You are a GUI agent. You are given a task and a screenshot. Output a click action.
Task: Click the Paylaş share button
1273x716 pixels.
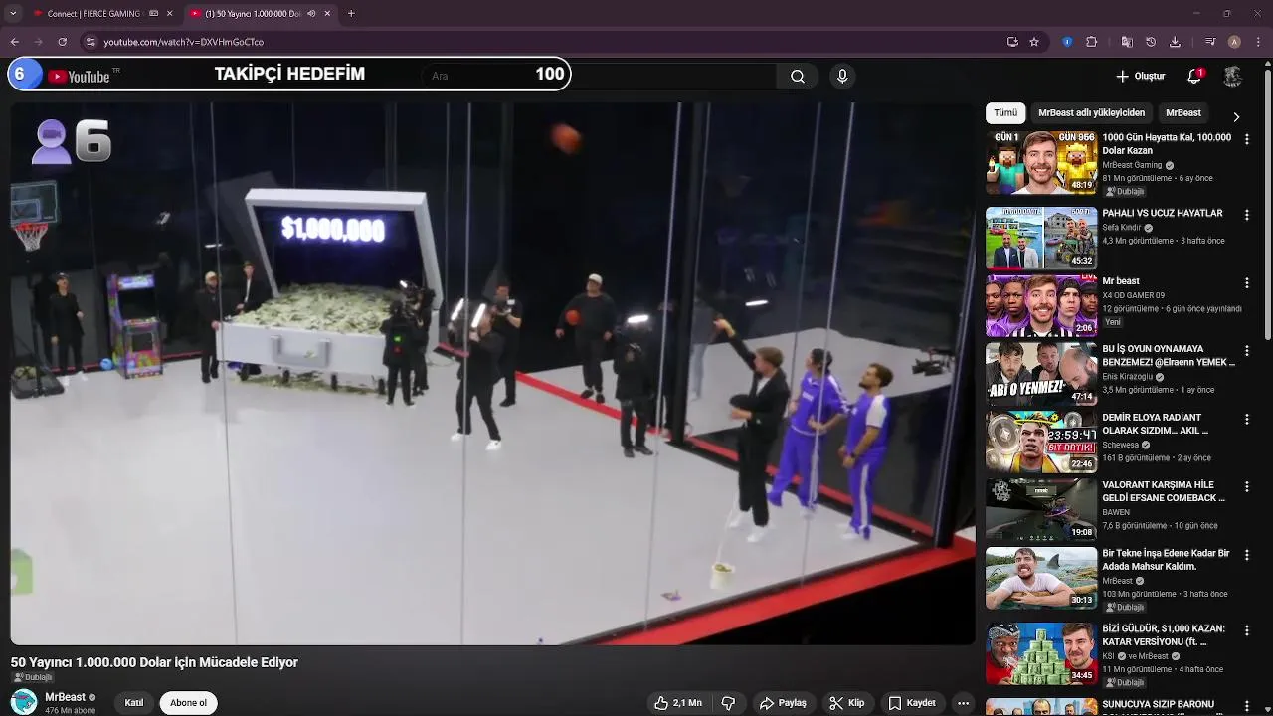click(783, 703)
